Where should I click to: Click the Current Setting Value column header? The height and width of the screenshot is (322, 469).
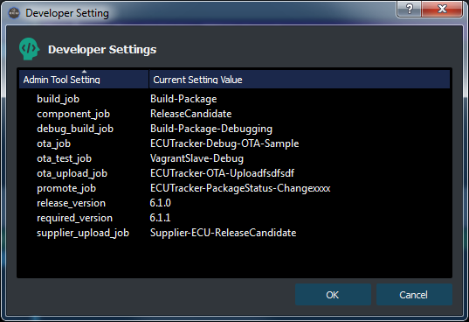click(x=300, y=80)
